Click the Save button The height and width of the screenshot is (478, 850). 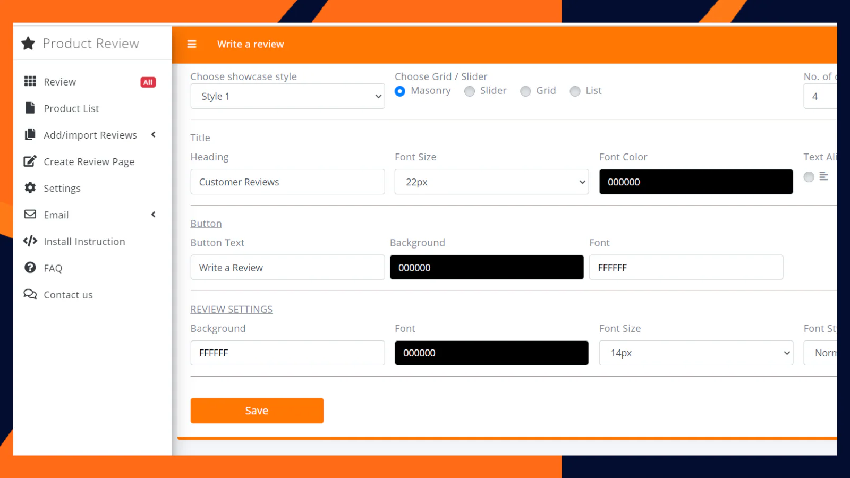pos(257,410)
